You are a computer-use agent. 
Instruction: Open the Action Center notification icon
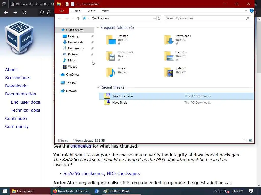click(x=251, y=191)
